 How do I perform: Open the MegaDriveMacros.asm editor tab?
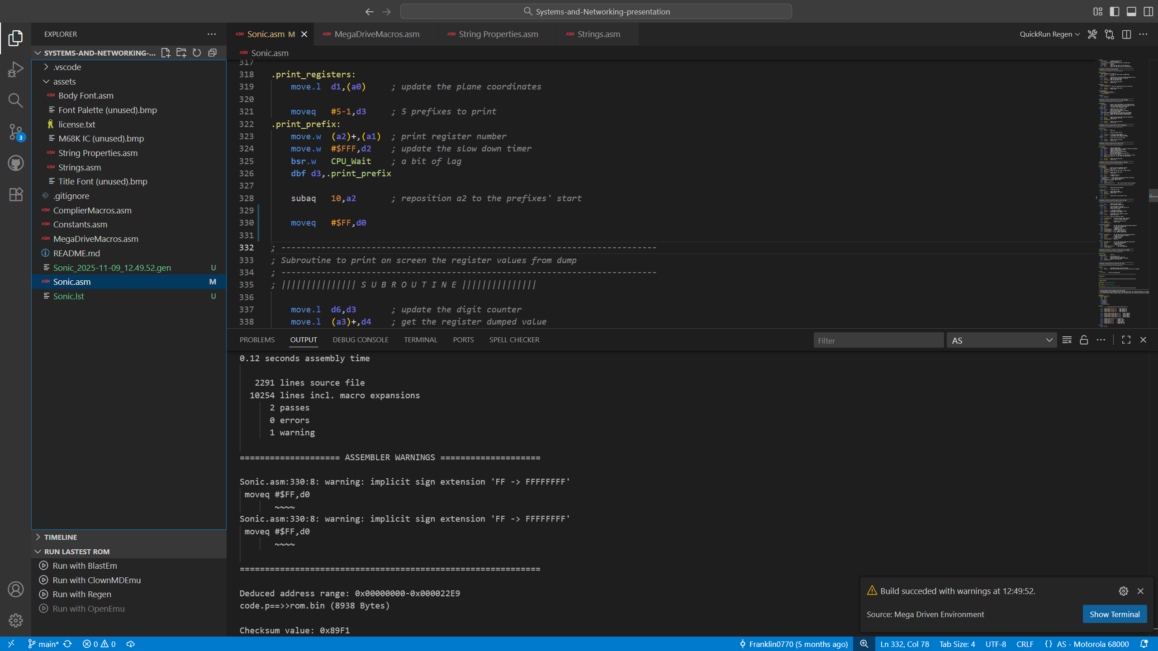[x=376, y=34]
